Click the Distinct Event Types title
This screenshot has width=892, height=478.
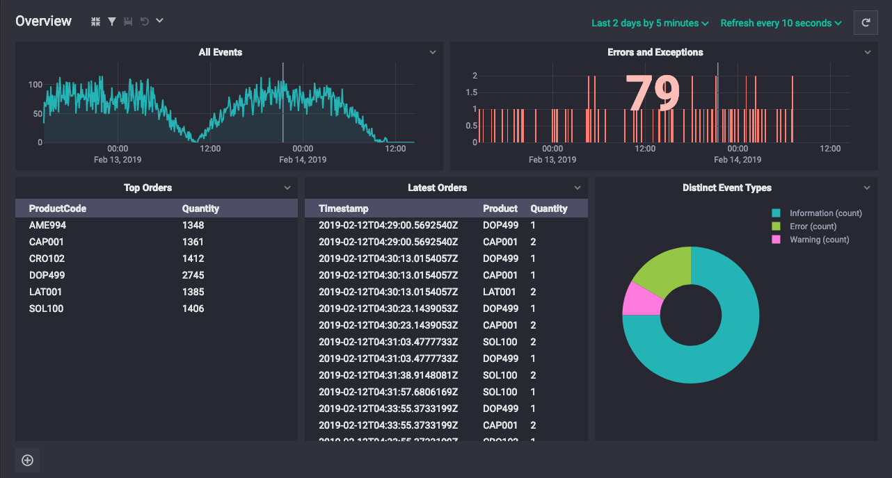tap(727, 188)
